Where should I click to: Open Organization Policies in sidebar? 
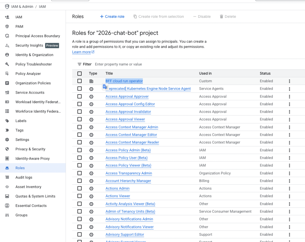point(33,83)
